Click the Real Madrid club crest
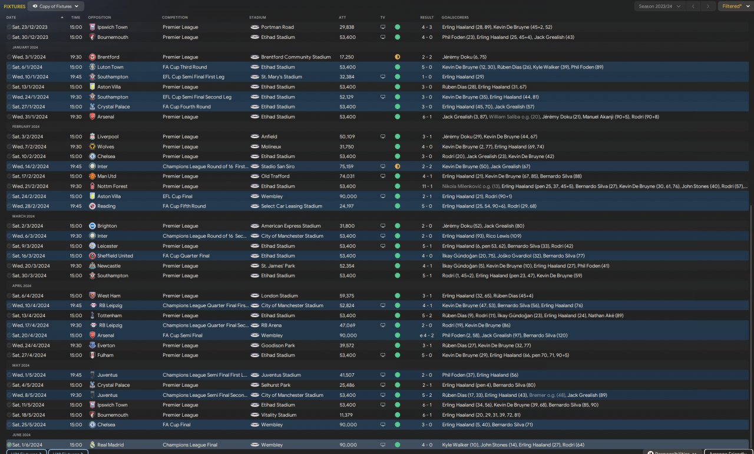The height and width of the screenshot is (454, 754). pyautogui.click(x=92, y=445)
